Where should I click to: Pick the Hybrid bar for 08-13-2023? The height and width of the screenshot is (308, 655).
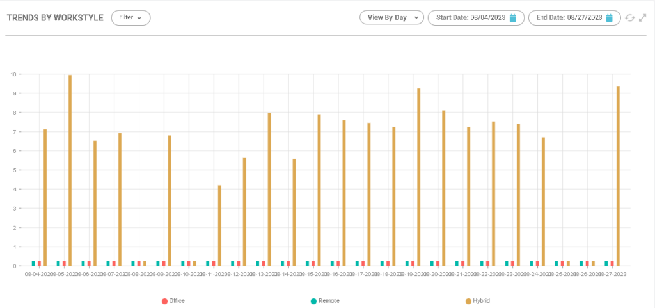tap(269, 189)
